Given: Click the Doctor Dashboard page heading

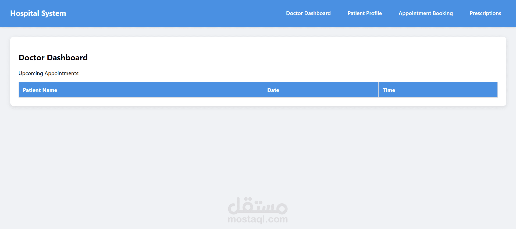Looking at the screenshot, I should point(53,57).
